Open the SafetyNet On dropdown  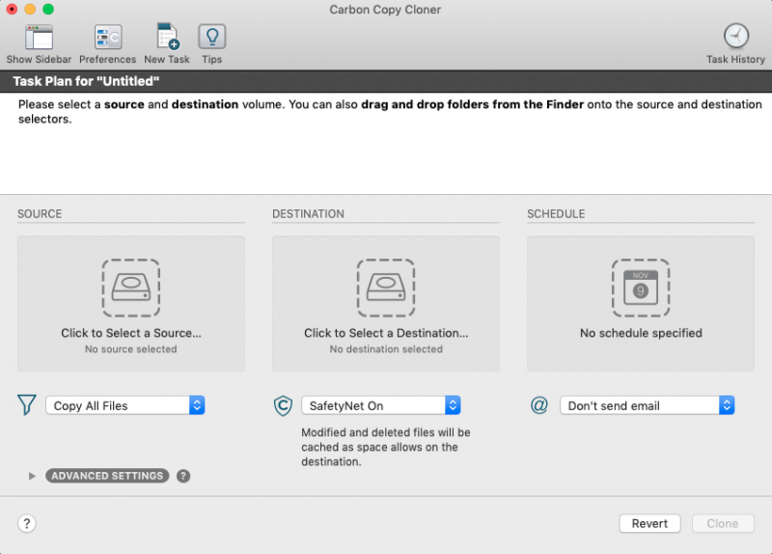tap(380, 405)
